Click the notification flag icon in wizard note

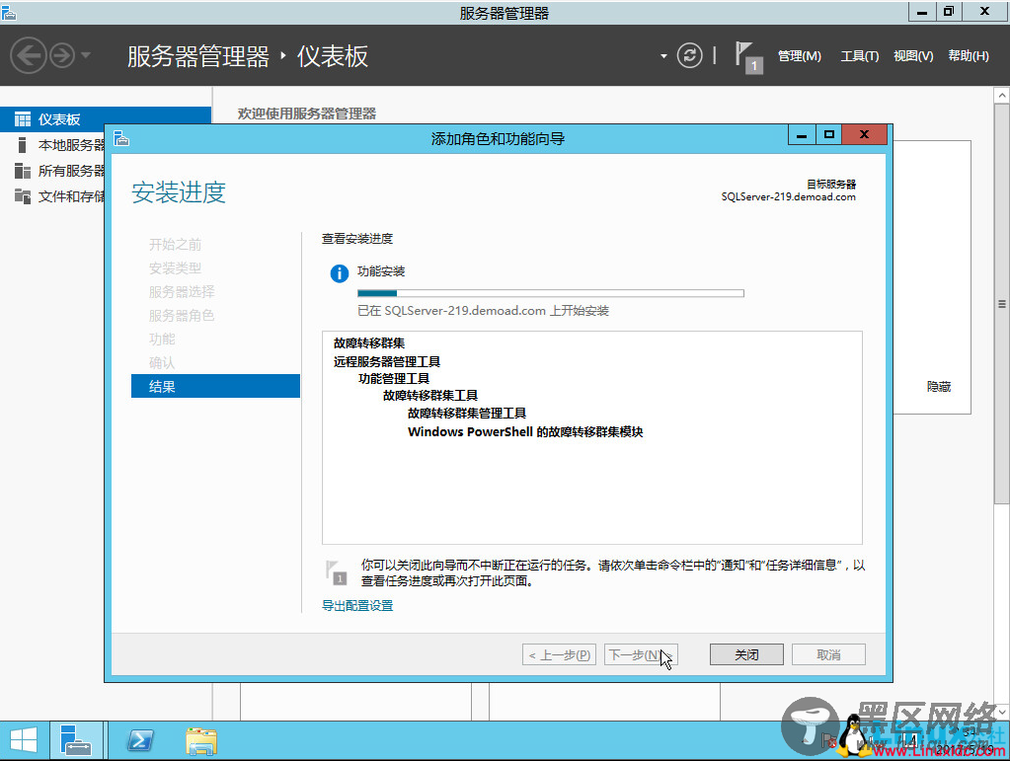pos(337,572)
